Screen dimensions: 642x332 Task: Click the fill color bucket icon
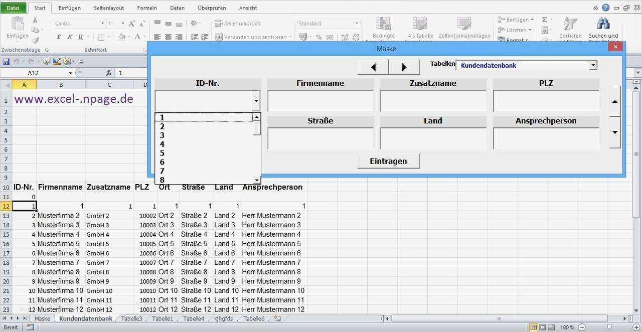(x=121, y=37)
